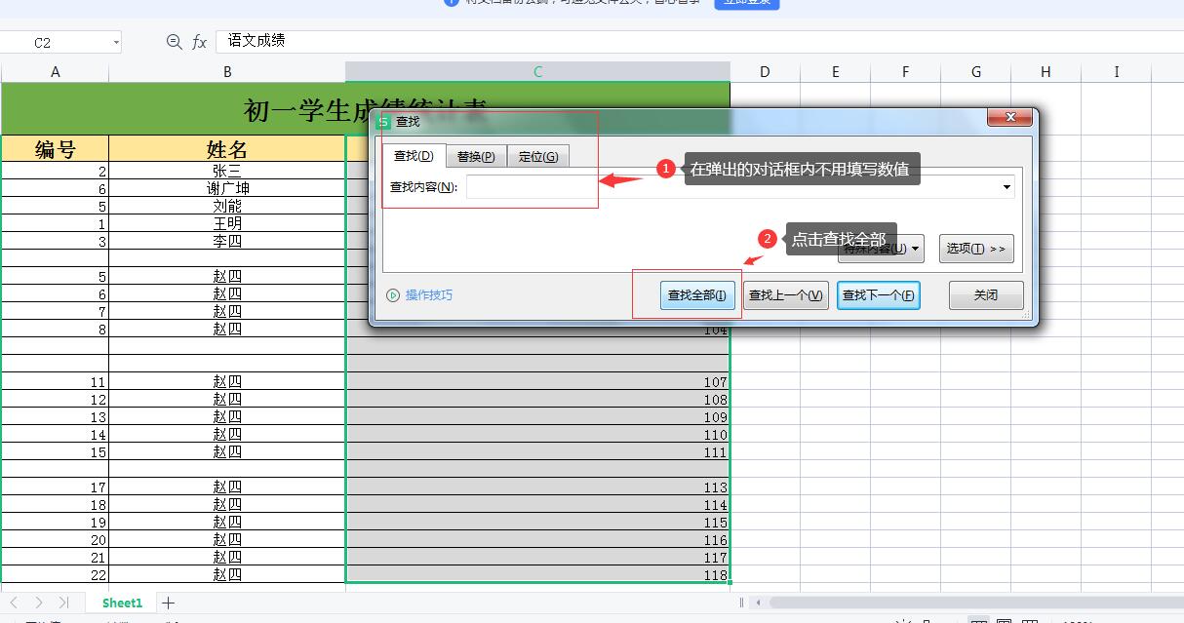Click the operation tips play icon
This screenshot has height=623, width=1184.
pos(393,295)
